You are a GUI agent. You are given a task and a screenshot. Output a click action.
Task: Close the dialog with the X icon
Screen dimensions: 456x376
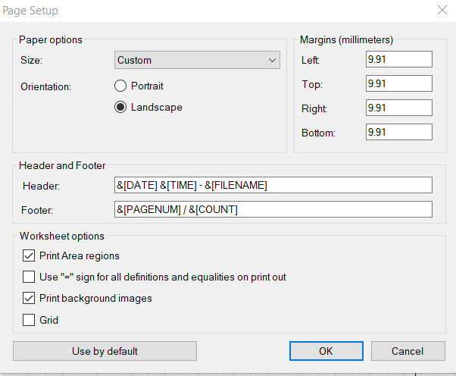[x=442, y=11]
